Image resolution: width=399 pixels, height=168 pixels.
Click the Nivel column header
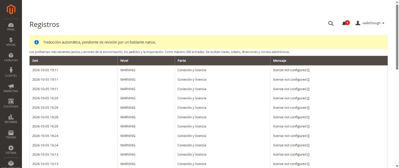[x=146, y=61]
